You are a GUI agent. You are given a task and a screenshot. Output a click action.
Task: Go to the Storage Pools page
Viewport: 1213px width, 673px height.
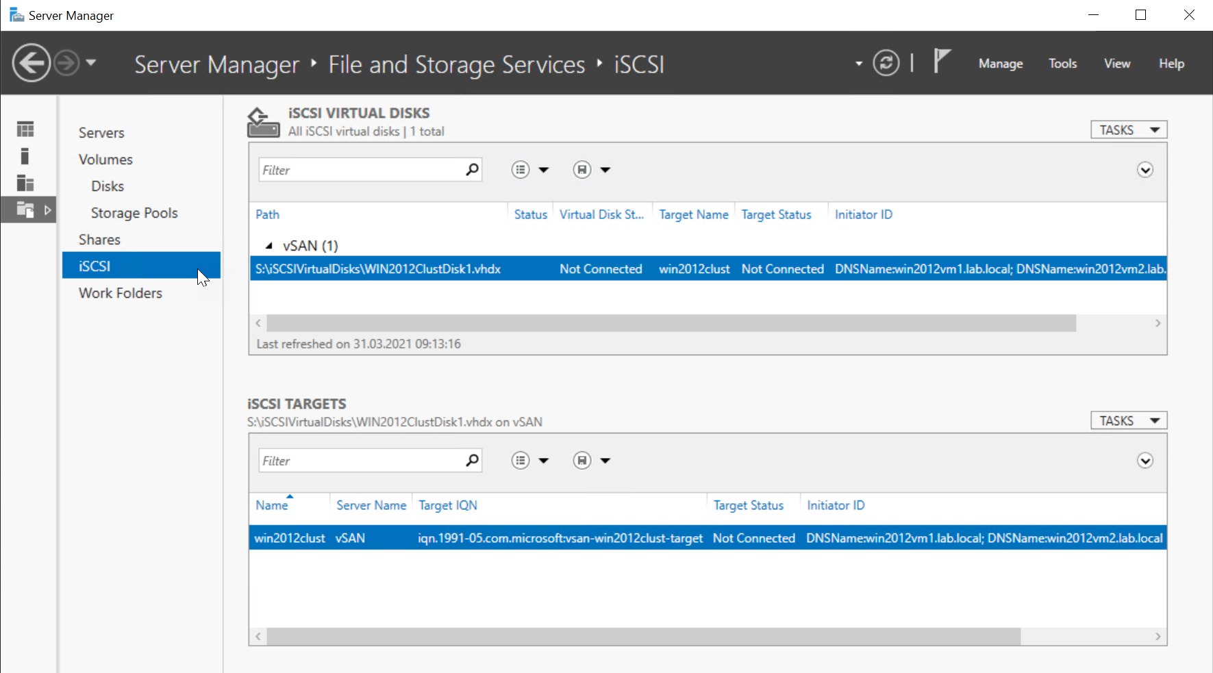[134, 213]
